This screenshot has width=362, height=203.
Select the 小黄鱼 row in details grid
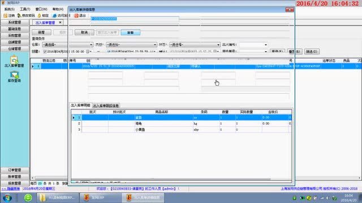point(181,130)
